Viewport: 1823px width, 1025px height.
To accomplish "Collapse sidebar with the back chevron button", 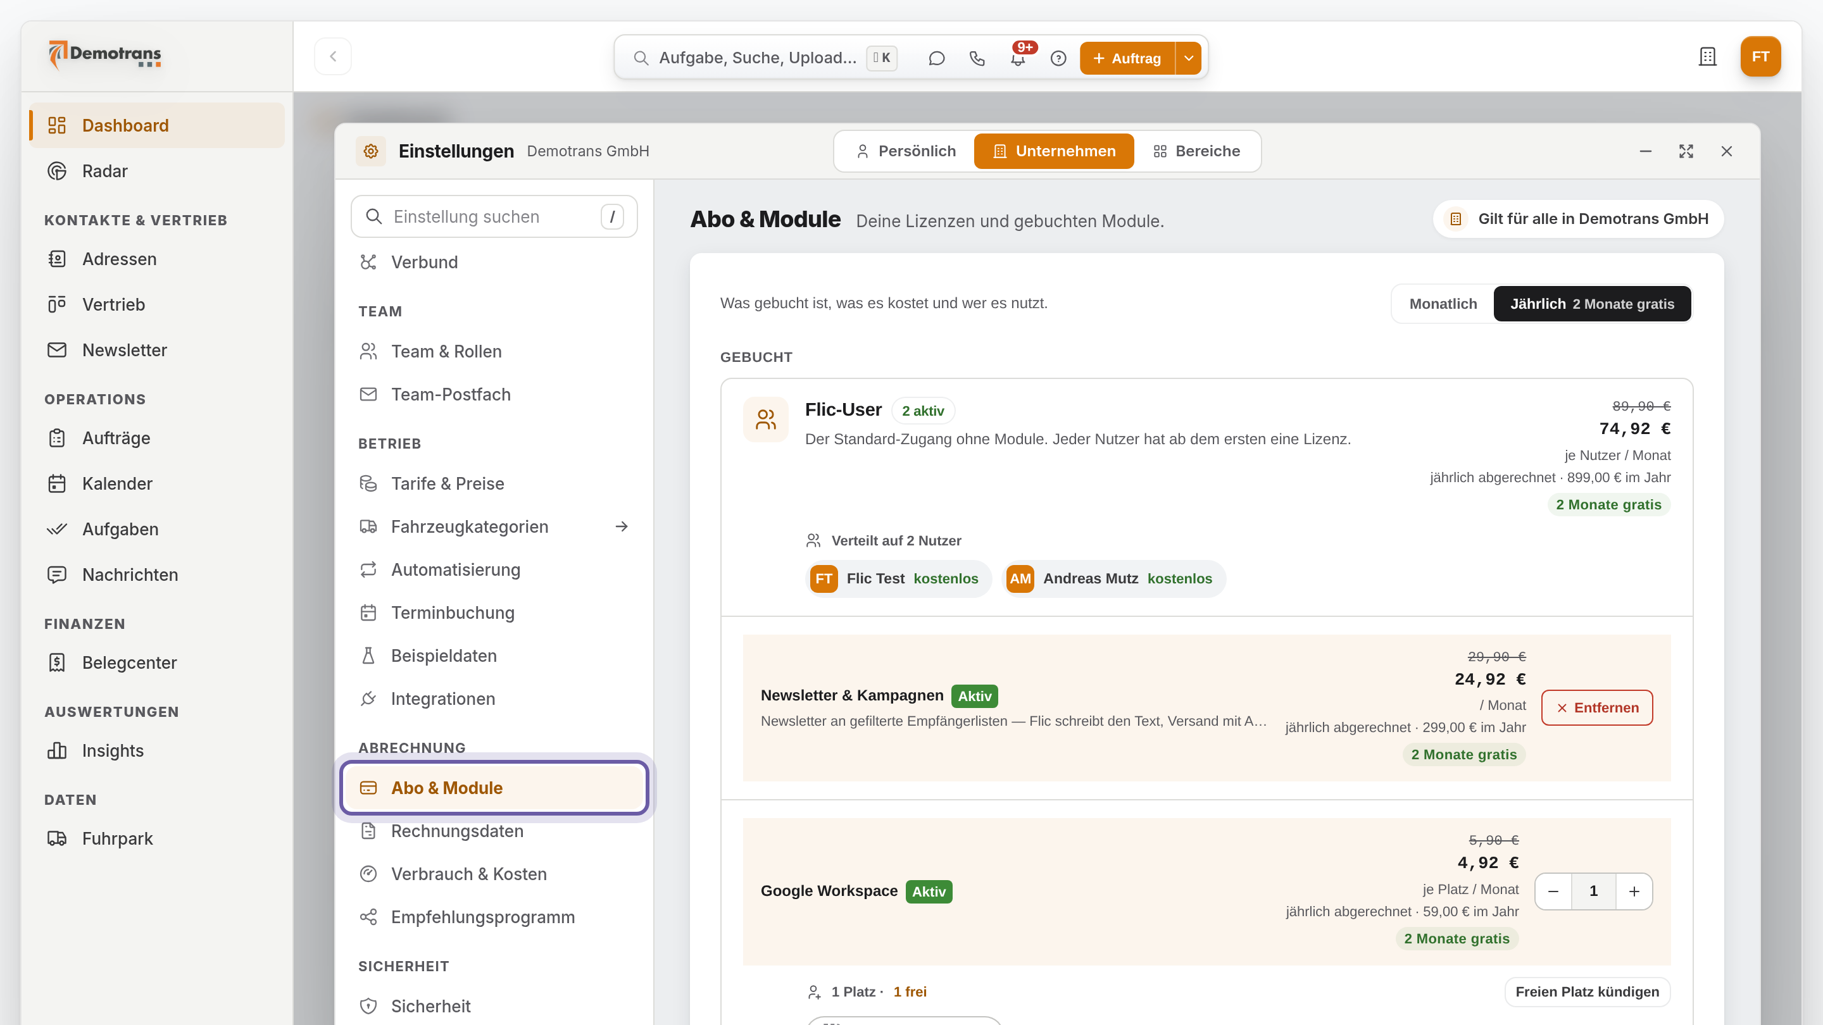I will pyautogui.click(x=332, y=56).
